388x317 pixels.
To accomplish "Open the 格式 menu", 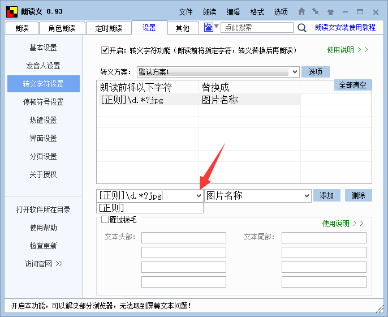I will click(257, 12).
